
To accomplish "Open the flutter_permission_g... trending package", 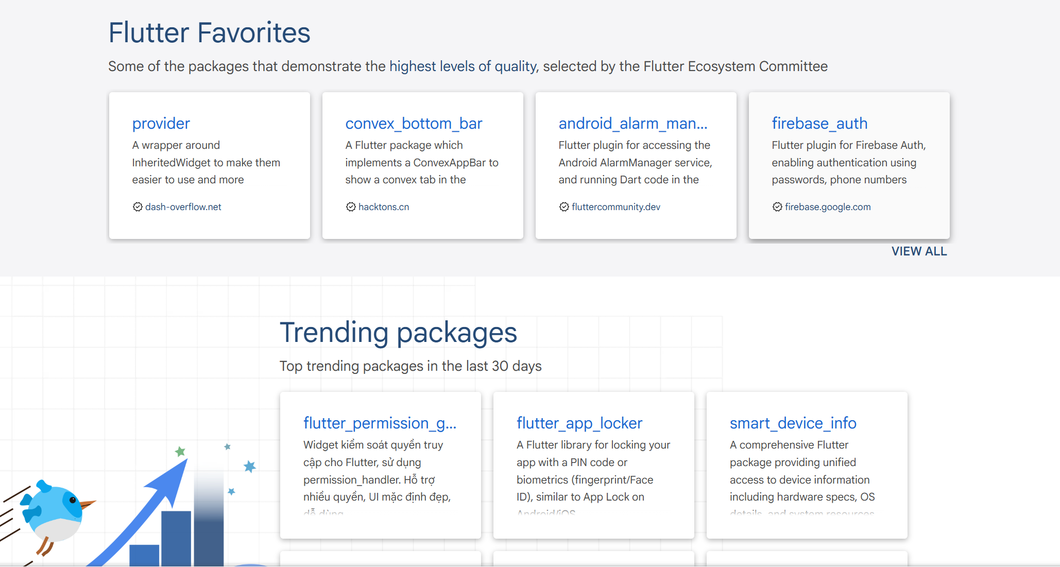I will coord(380,423).
